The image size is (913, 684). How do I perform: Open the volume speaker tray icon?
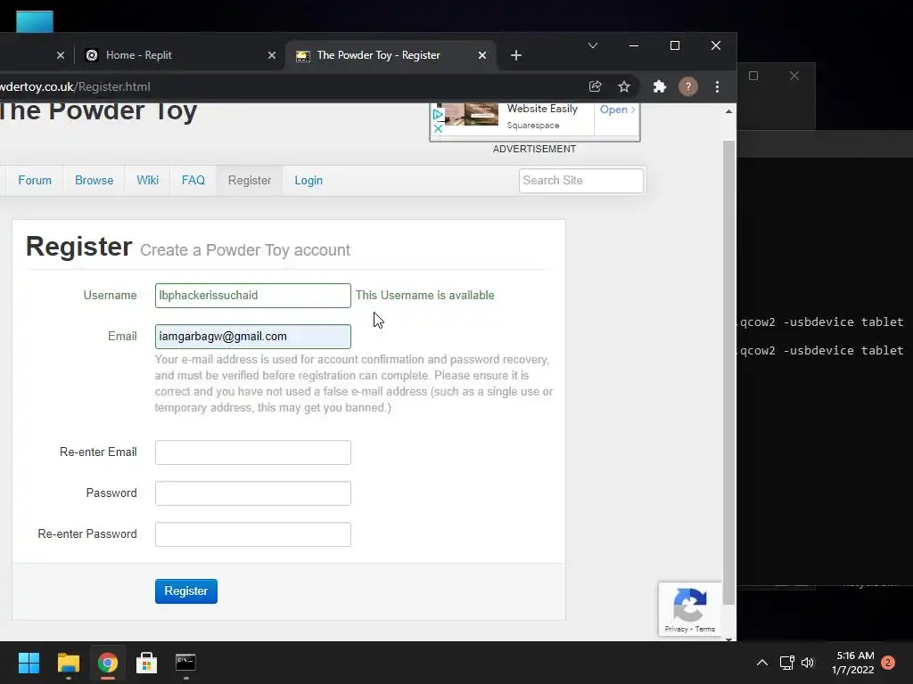pos(808,663)
